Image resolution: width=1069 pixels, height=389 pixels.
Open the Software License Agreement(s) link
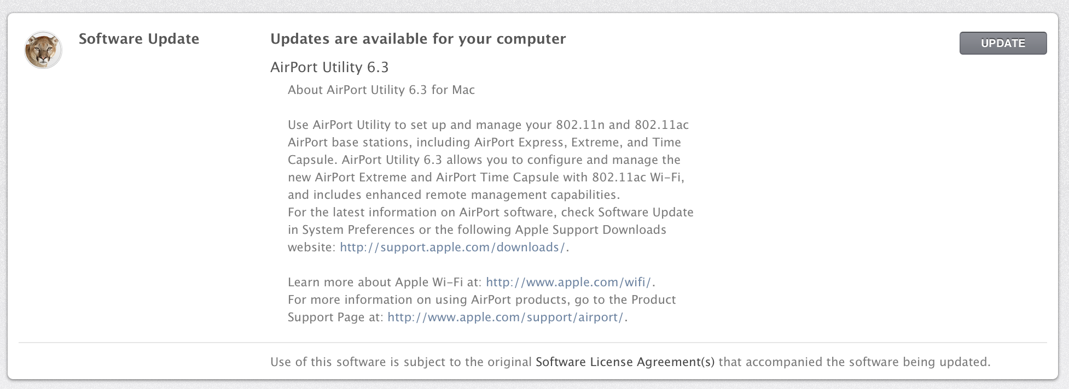625,362
